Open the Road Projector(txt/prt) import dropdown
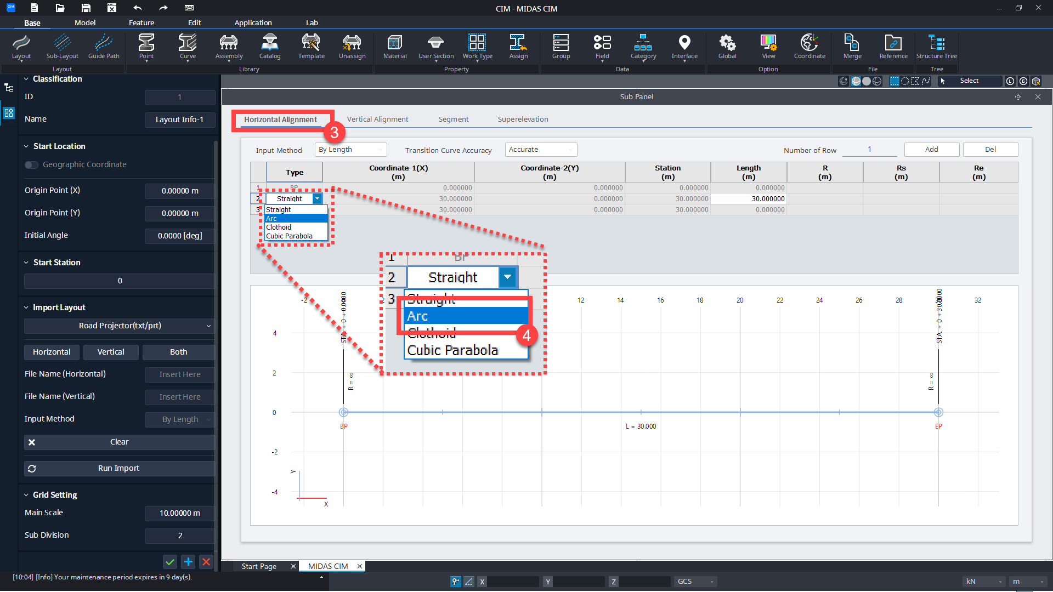Viewport: 1053px width, 592px height. pyautogui.click(x=119, y=326)
